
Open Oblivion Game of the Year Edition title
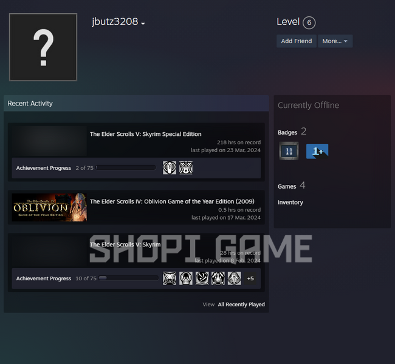(172, 201)
